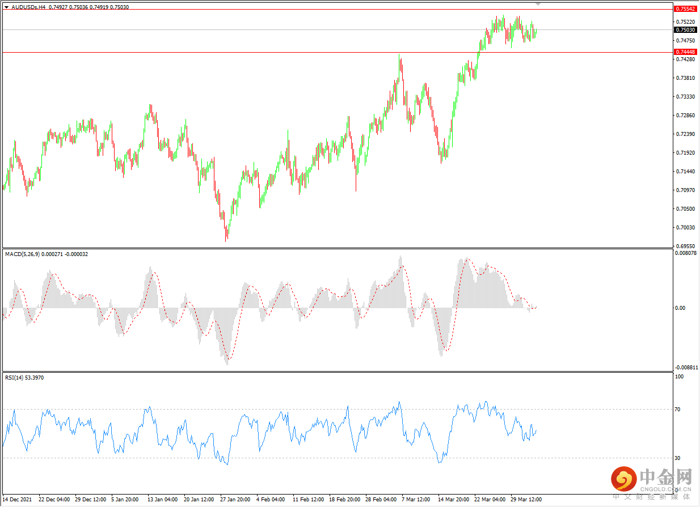Click the 11 Feb 12:00 time label

click(x=309, y=500)
